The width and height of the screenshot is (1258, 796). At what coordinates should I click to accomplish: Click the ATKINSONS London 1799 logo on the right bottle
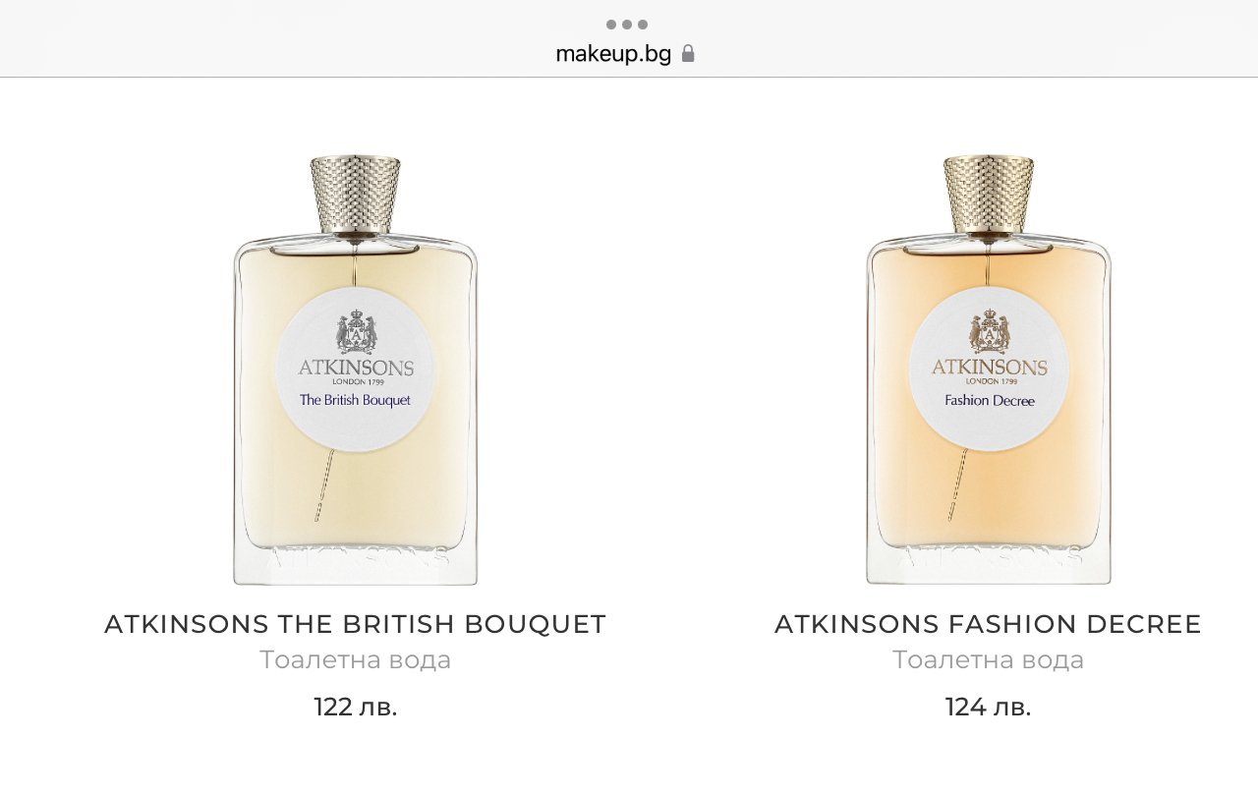[x=990, y=372]
